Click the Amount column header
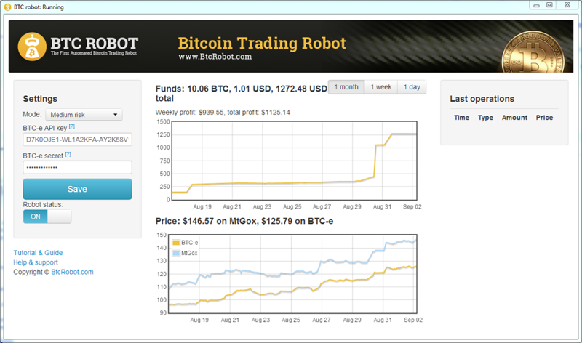 point(514,118)
